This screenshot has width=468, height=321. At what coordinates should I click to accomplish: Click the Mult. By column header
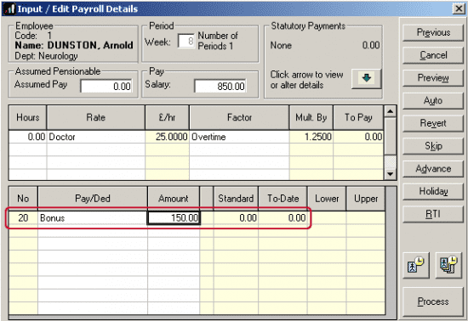[311, 117]
